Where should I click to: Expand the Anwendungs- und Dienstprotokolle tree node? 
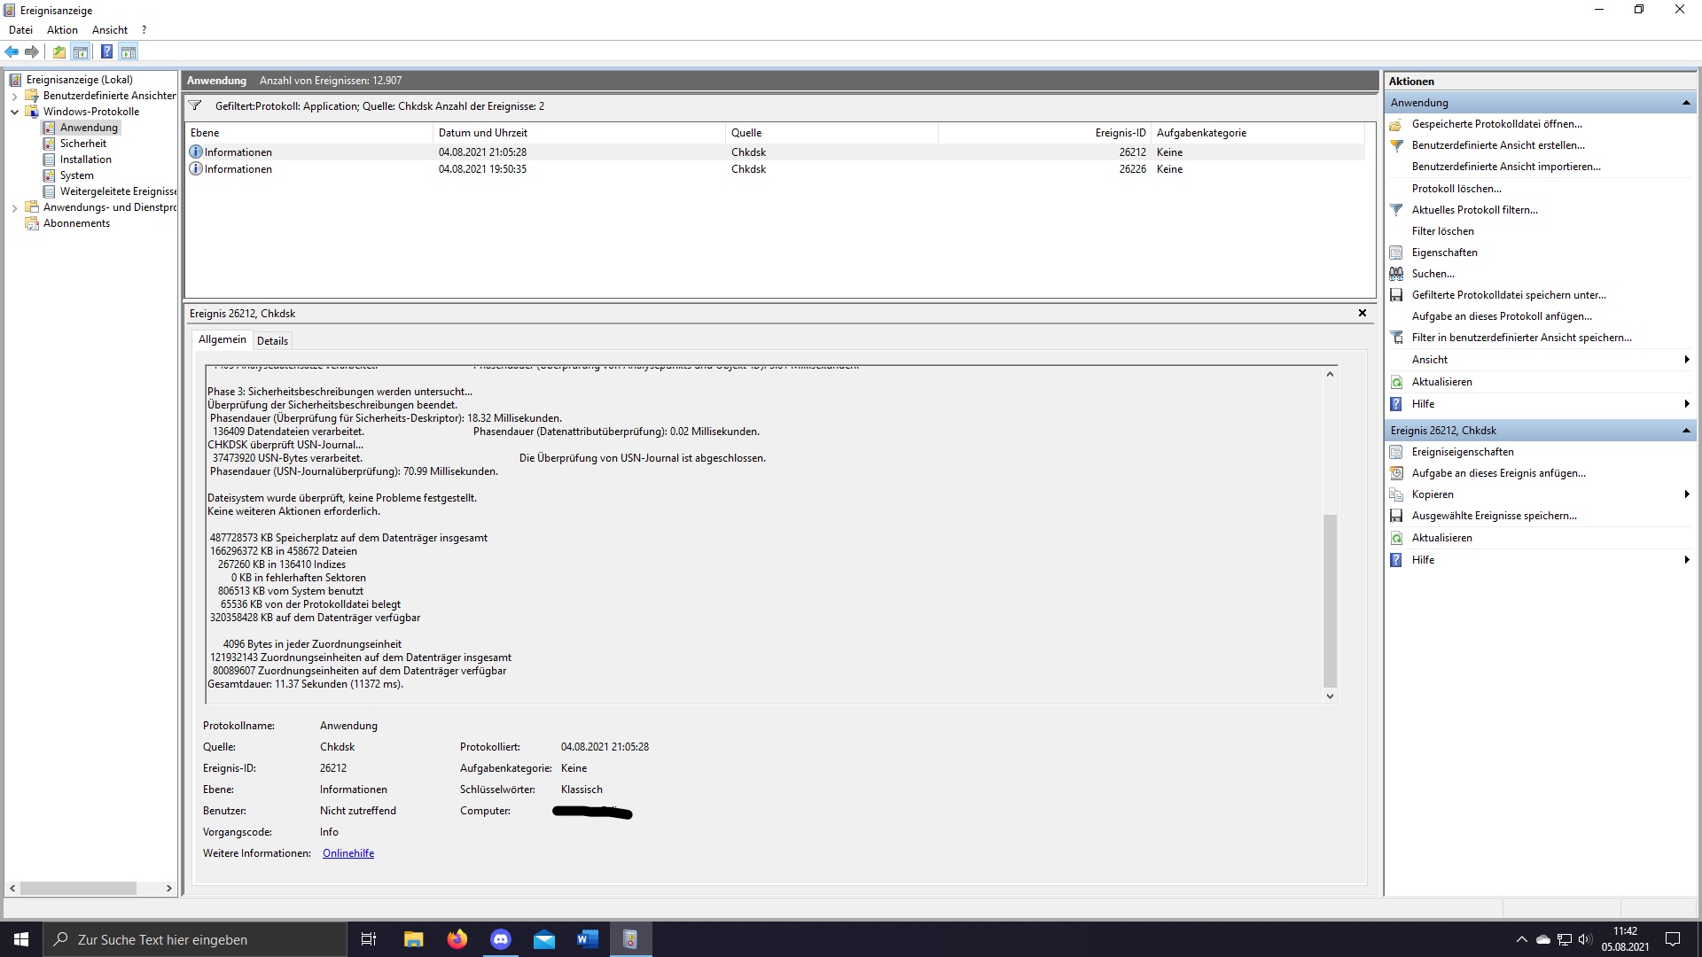click(x=13, y=207)
